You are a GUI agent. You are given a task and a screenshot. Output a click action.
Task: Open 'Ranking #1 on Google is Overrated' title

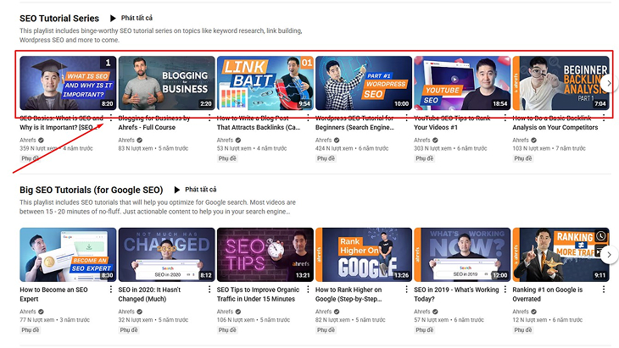tap(548, 295)
